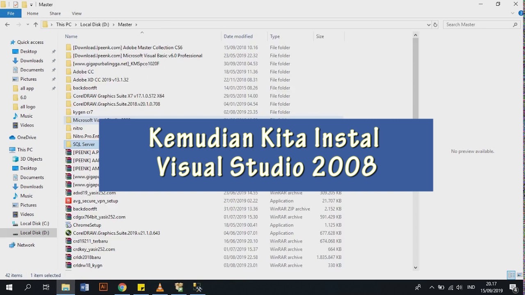
Task: Open the File menu tab
Action: pyautogui.click(x=11, y=13)
